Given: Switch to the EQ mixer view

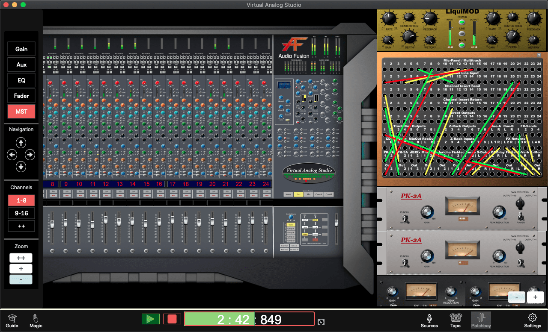Looking at the screenshot, I should [x=21, y=80].
